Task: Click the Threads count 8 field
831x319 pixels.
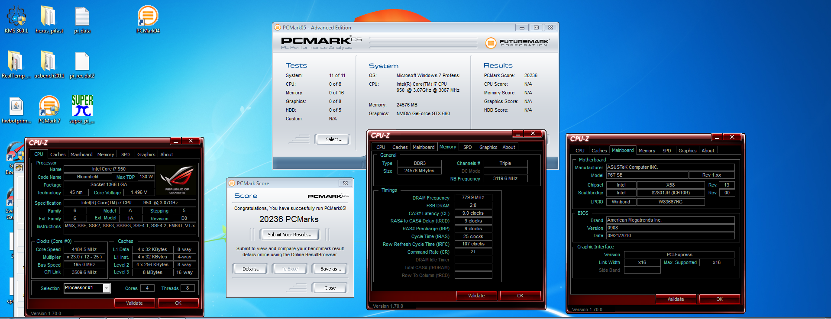Action: click(x=188, y=288)
